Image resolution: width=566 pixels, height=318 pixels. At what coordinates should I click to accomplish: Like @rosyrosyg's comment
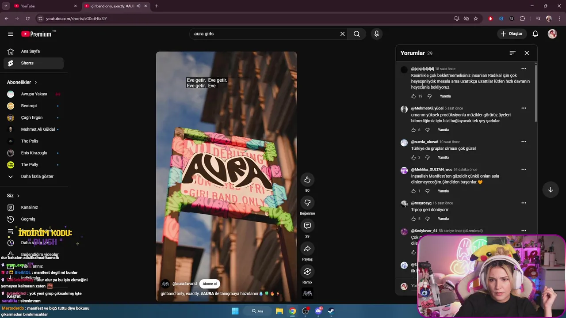coord(413,219)
